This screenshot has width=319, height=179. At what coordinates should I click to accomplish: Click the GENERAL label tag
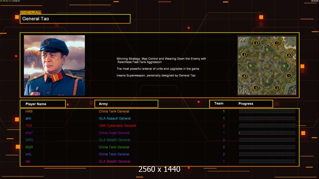point(31,12)
